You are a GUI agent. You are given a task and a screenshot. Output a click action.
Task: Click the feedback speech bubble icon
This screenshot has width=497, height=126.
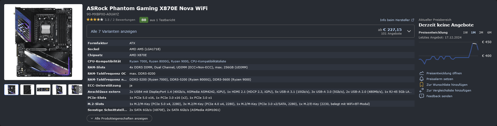tap(422, 96)
